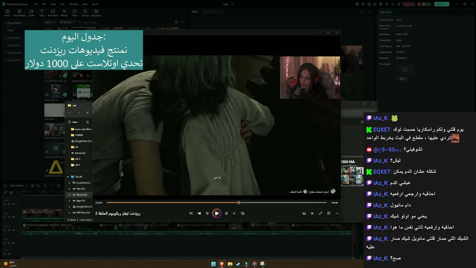The width and height of the screenshot is (476, 268).
Task: Open New item dropdown in File Explorer
Action: pos(74,122)
